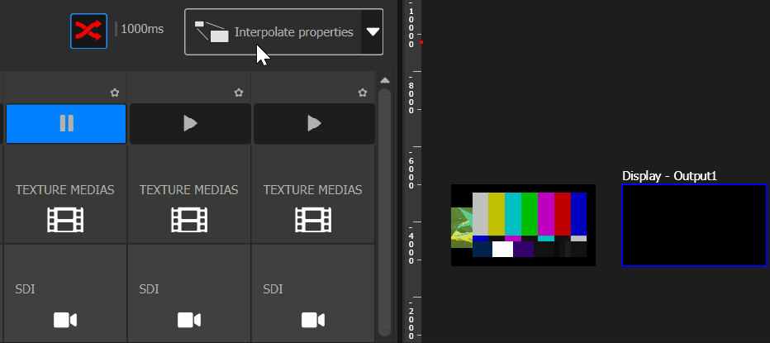Select first TEXTURE MEDIAS film icon
Screen dimensions: 770x343
[x=65, y=219]
